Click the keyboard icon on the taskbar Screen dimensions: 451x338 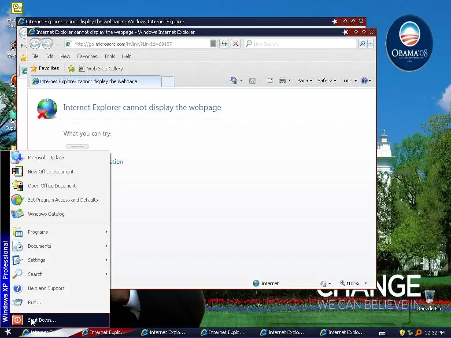(x=382, y=333)
